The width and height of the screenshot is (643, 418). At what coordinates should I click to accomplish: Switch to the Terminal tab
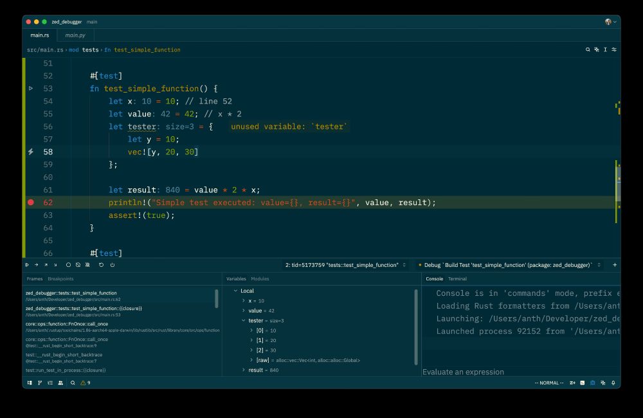[x=457, y=279]
